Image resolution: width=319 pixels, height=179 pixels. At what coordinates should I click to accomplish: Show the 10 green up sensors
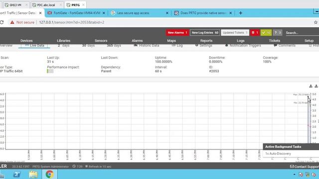pyautogui.click(x=266, y=33)
